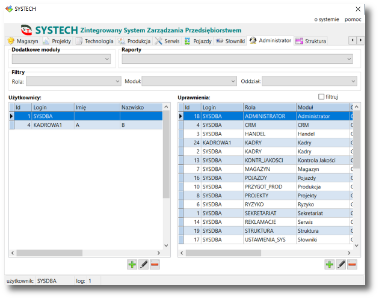Image resolution: width=379 pixels, height=299 pixels.
Task: Switch to the Magazyn tab
Action: point(23,41)
